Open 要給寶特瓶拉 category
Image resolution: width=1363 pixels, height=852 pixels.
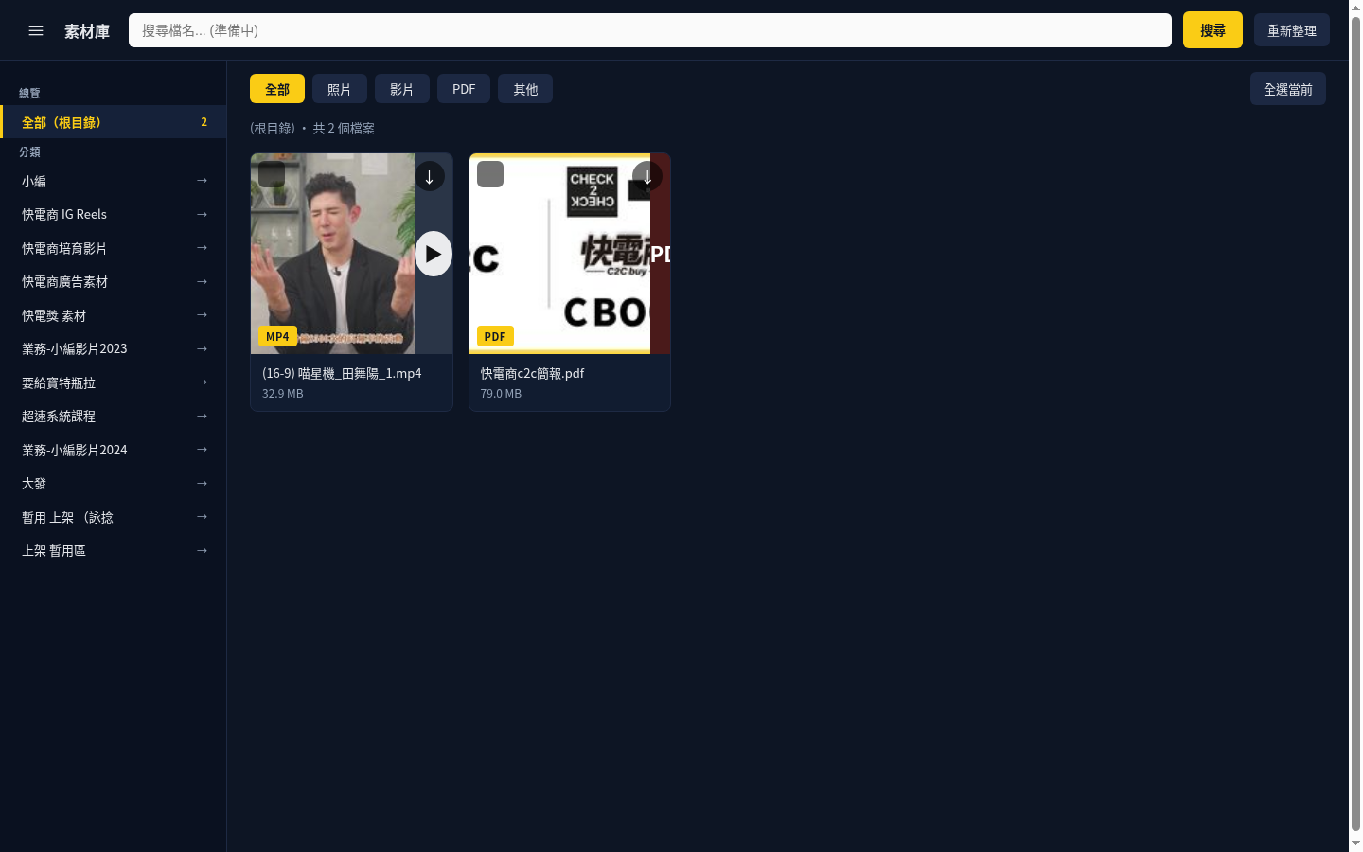click(114, 382)
